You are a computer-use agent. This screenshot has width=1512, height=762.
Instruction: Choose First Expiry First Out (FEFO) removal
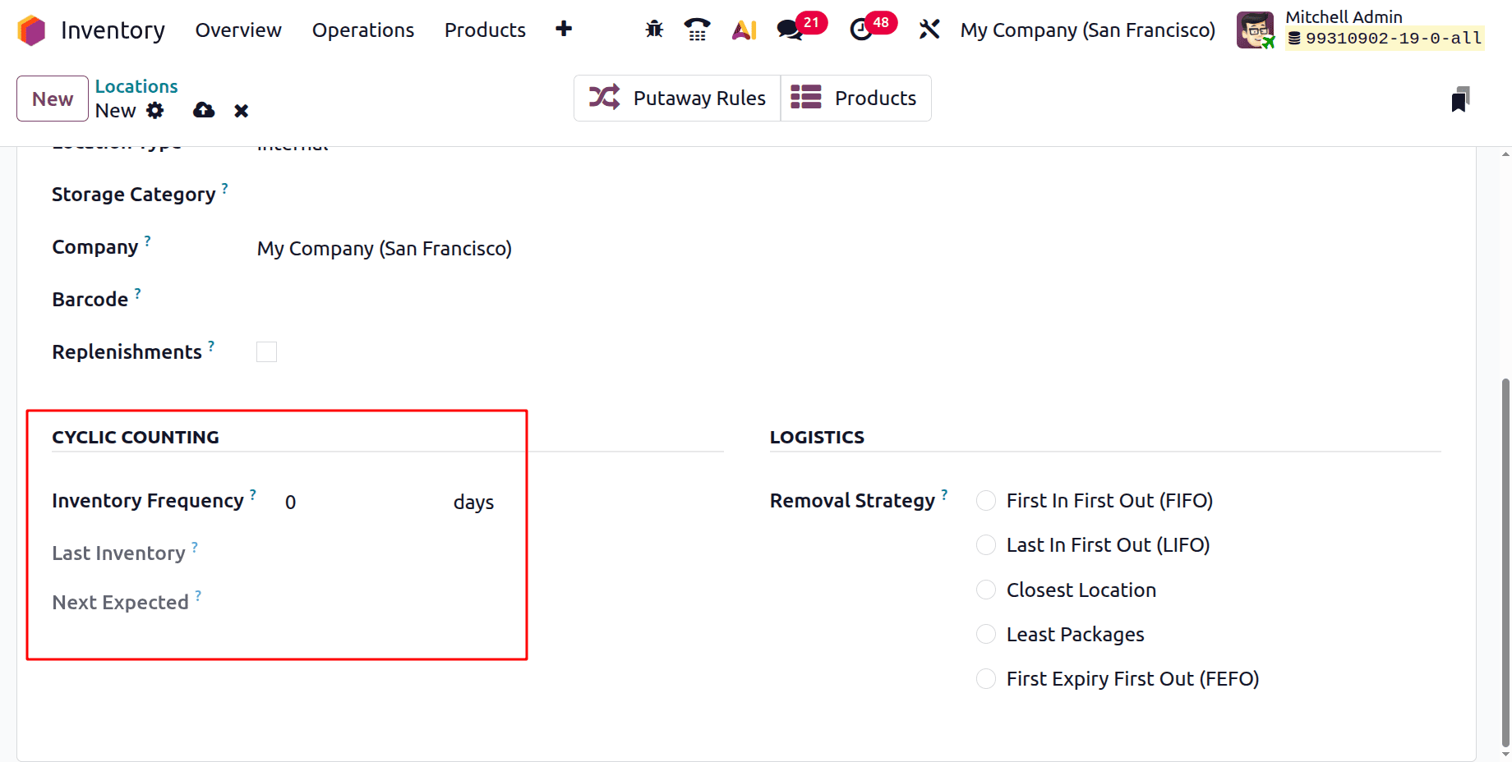pyautogui.click(x=985, y=679)
